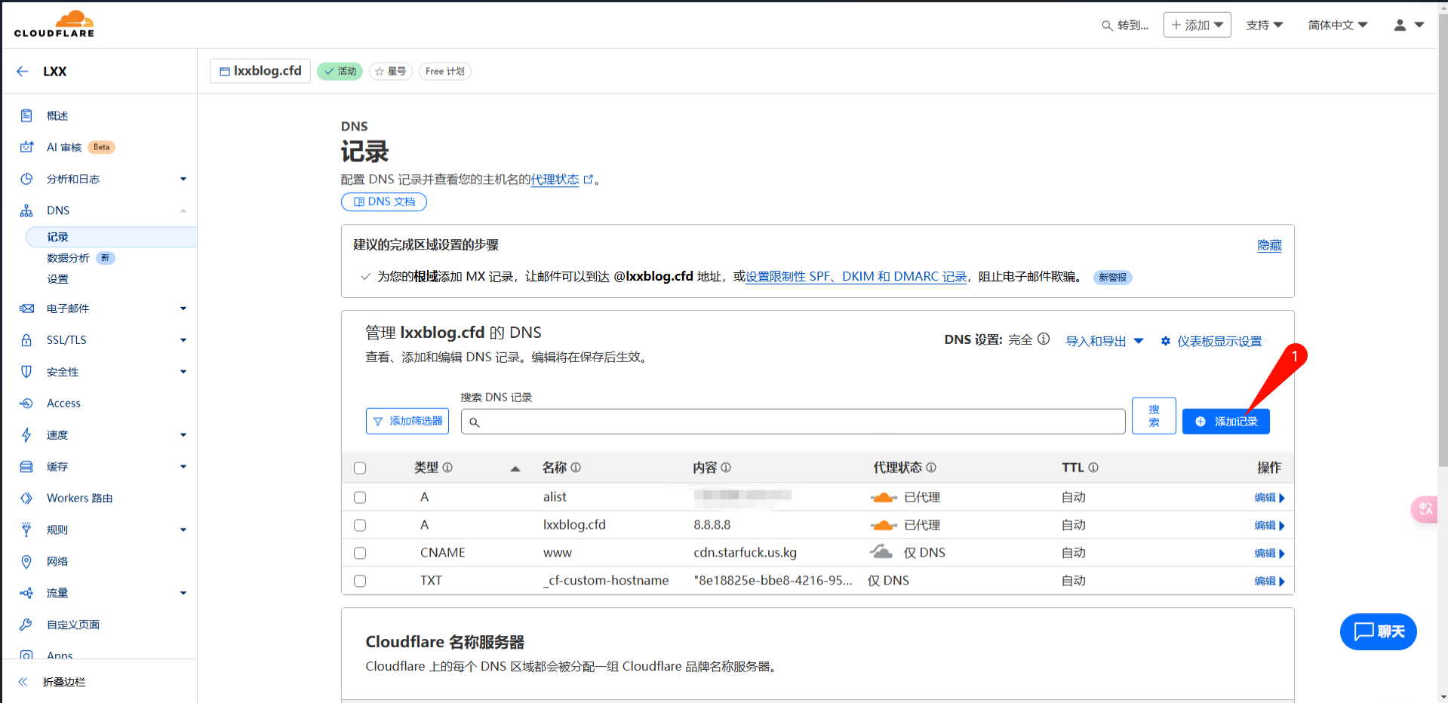
Task: Expand the 导入和导出 dropdown
Action: (x=1104, y=341)
